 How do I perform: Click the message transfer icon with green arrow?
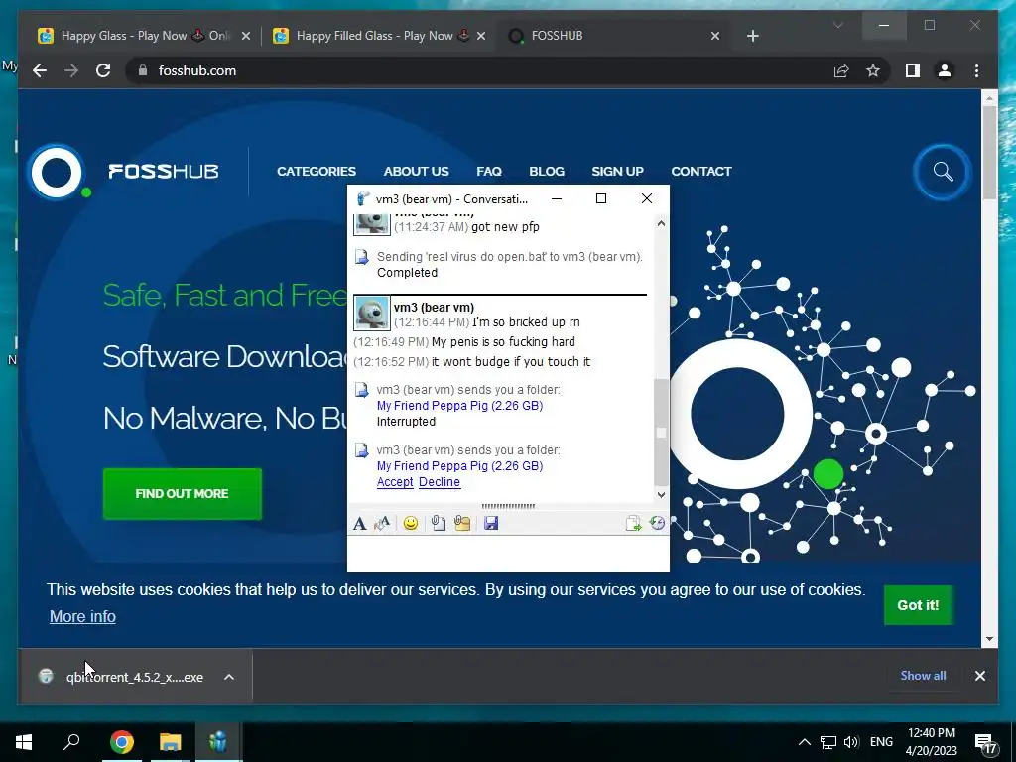(633, 524)
